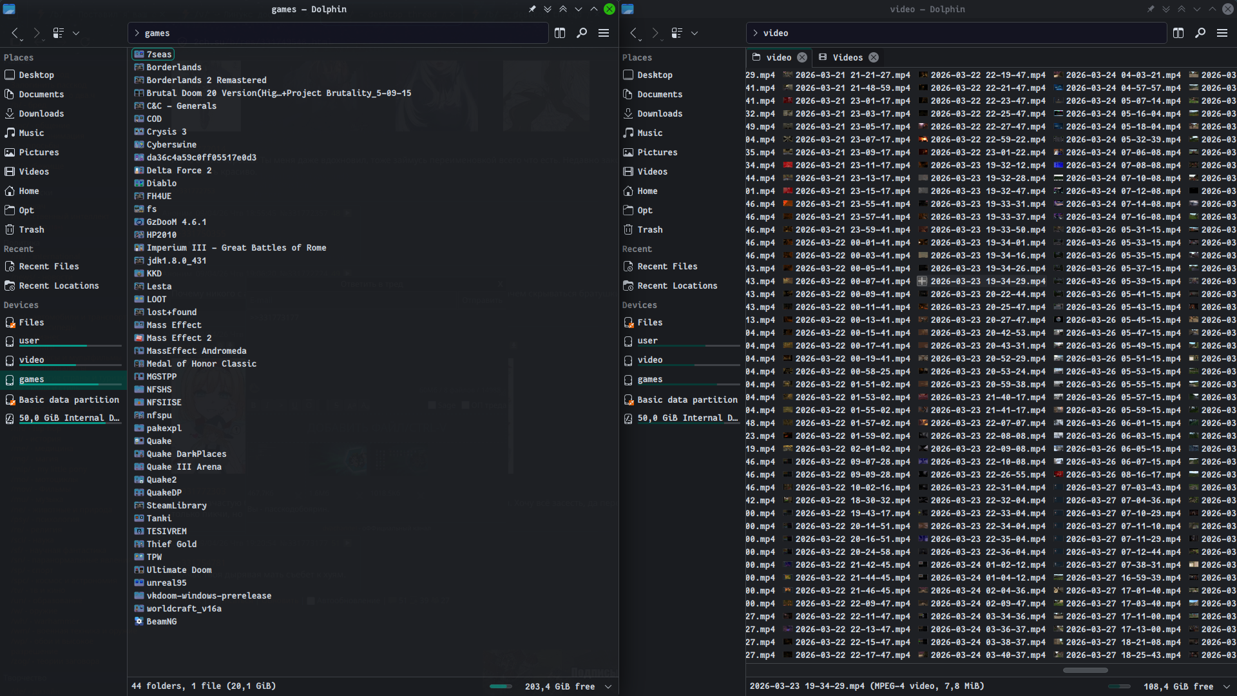Open Downloads place in video window sidebar
The height and width of the screenshot is (696, 1237).
(660, 113)
